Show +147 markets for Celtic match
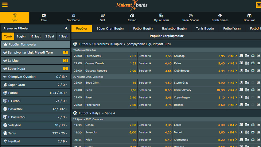Screen dimensions: 261x147 tap(232, 90)
